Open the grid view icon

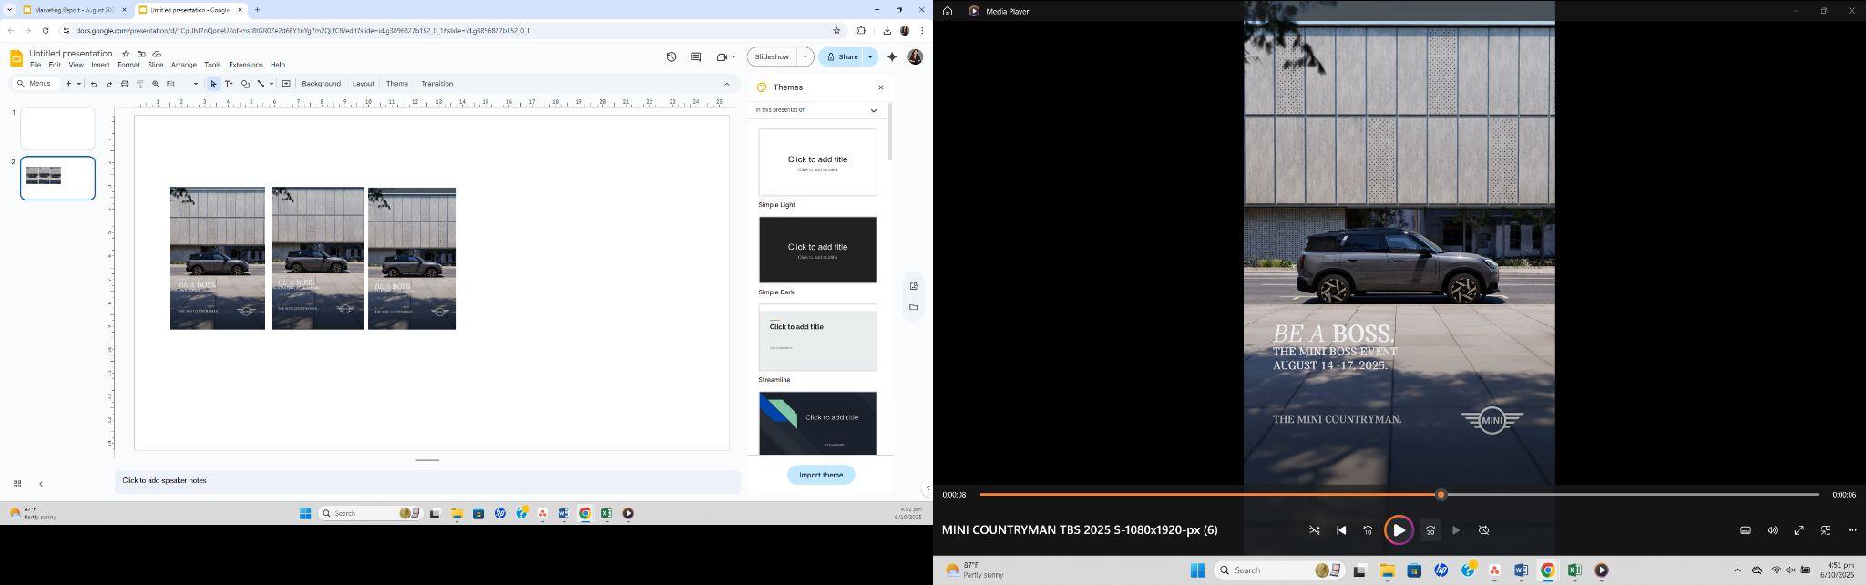(x=16, y=484)
